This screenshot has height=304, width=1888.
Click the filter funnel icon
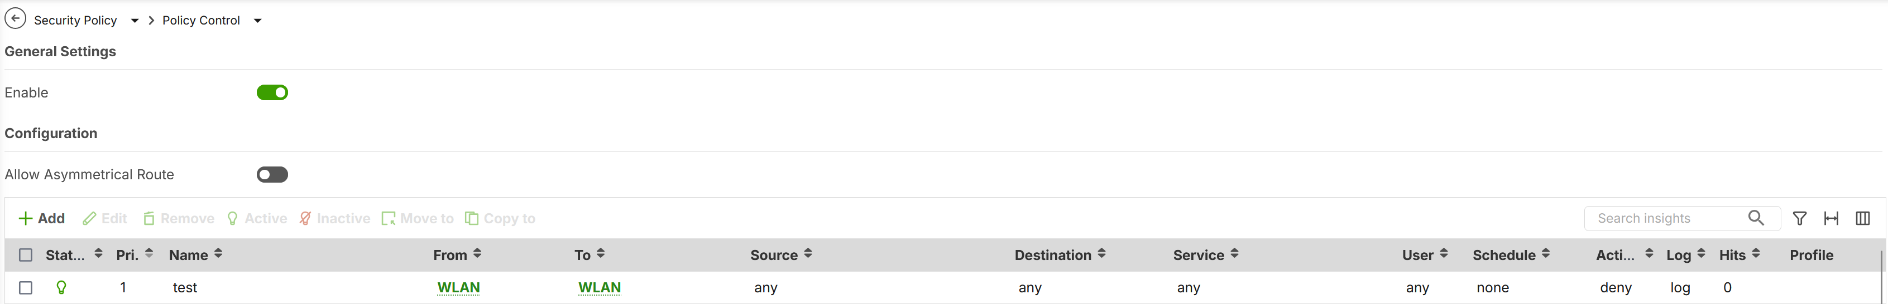click(x=1799, y=218)
